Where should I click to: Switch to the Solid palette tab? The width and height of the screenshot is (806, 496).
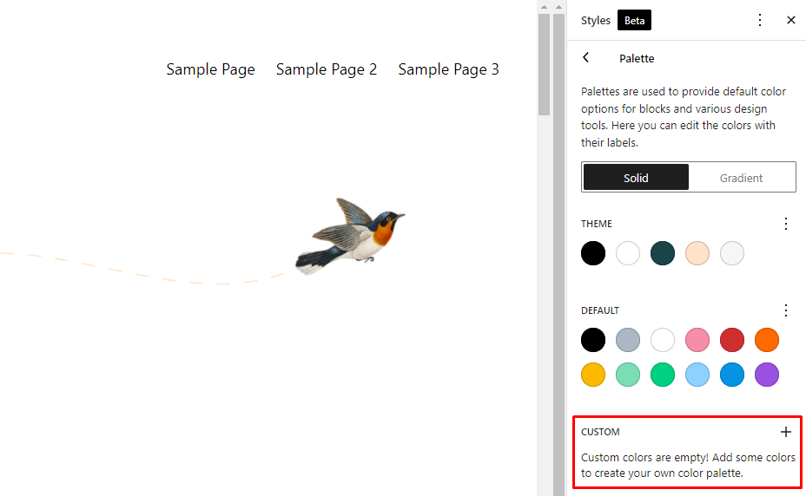tap(636, 178)
